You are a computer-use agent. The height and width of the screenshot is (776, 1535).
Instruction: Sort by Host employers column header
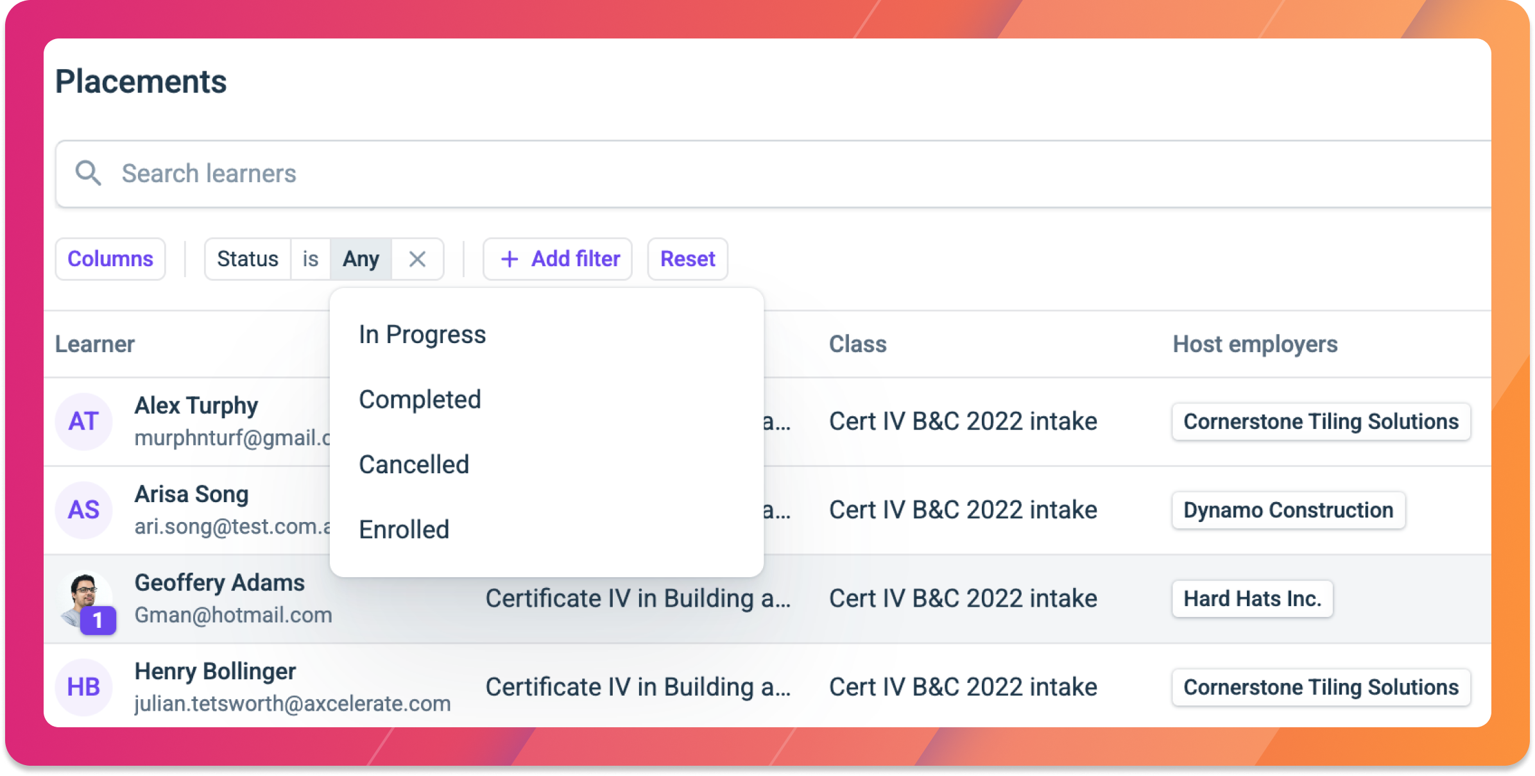pos(1255,344)
